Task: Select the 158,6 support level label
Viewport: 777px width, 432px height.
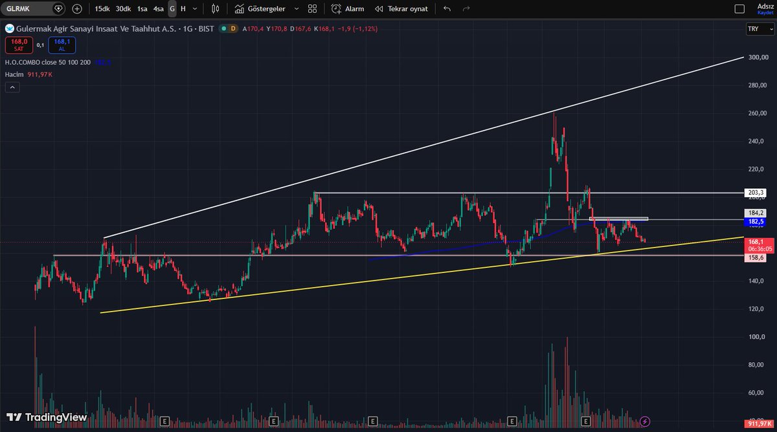Action: click(756, 257)
